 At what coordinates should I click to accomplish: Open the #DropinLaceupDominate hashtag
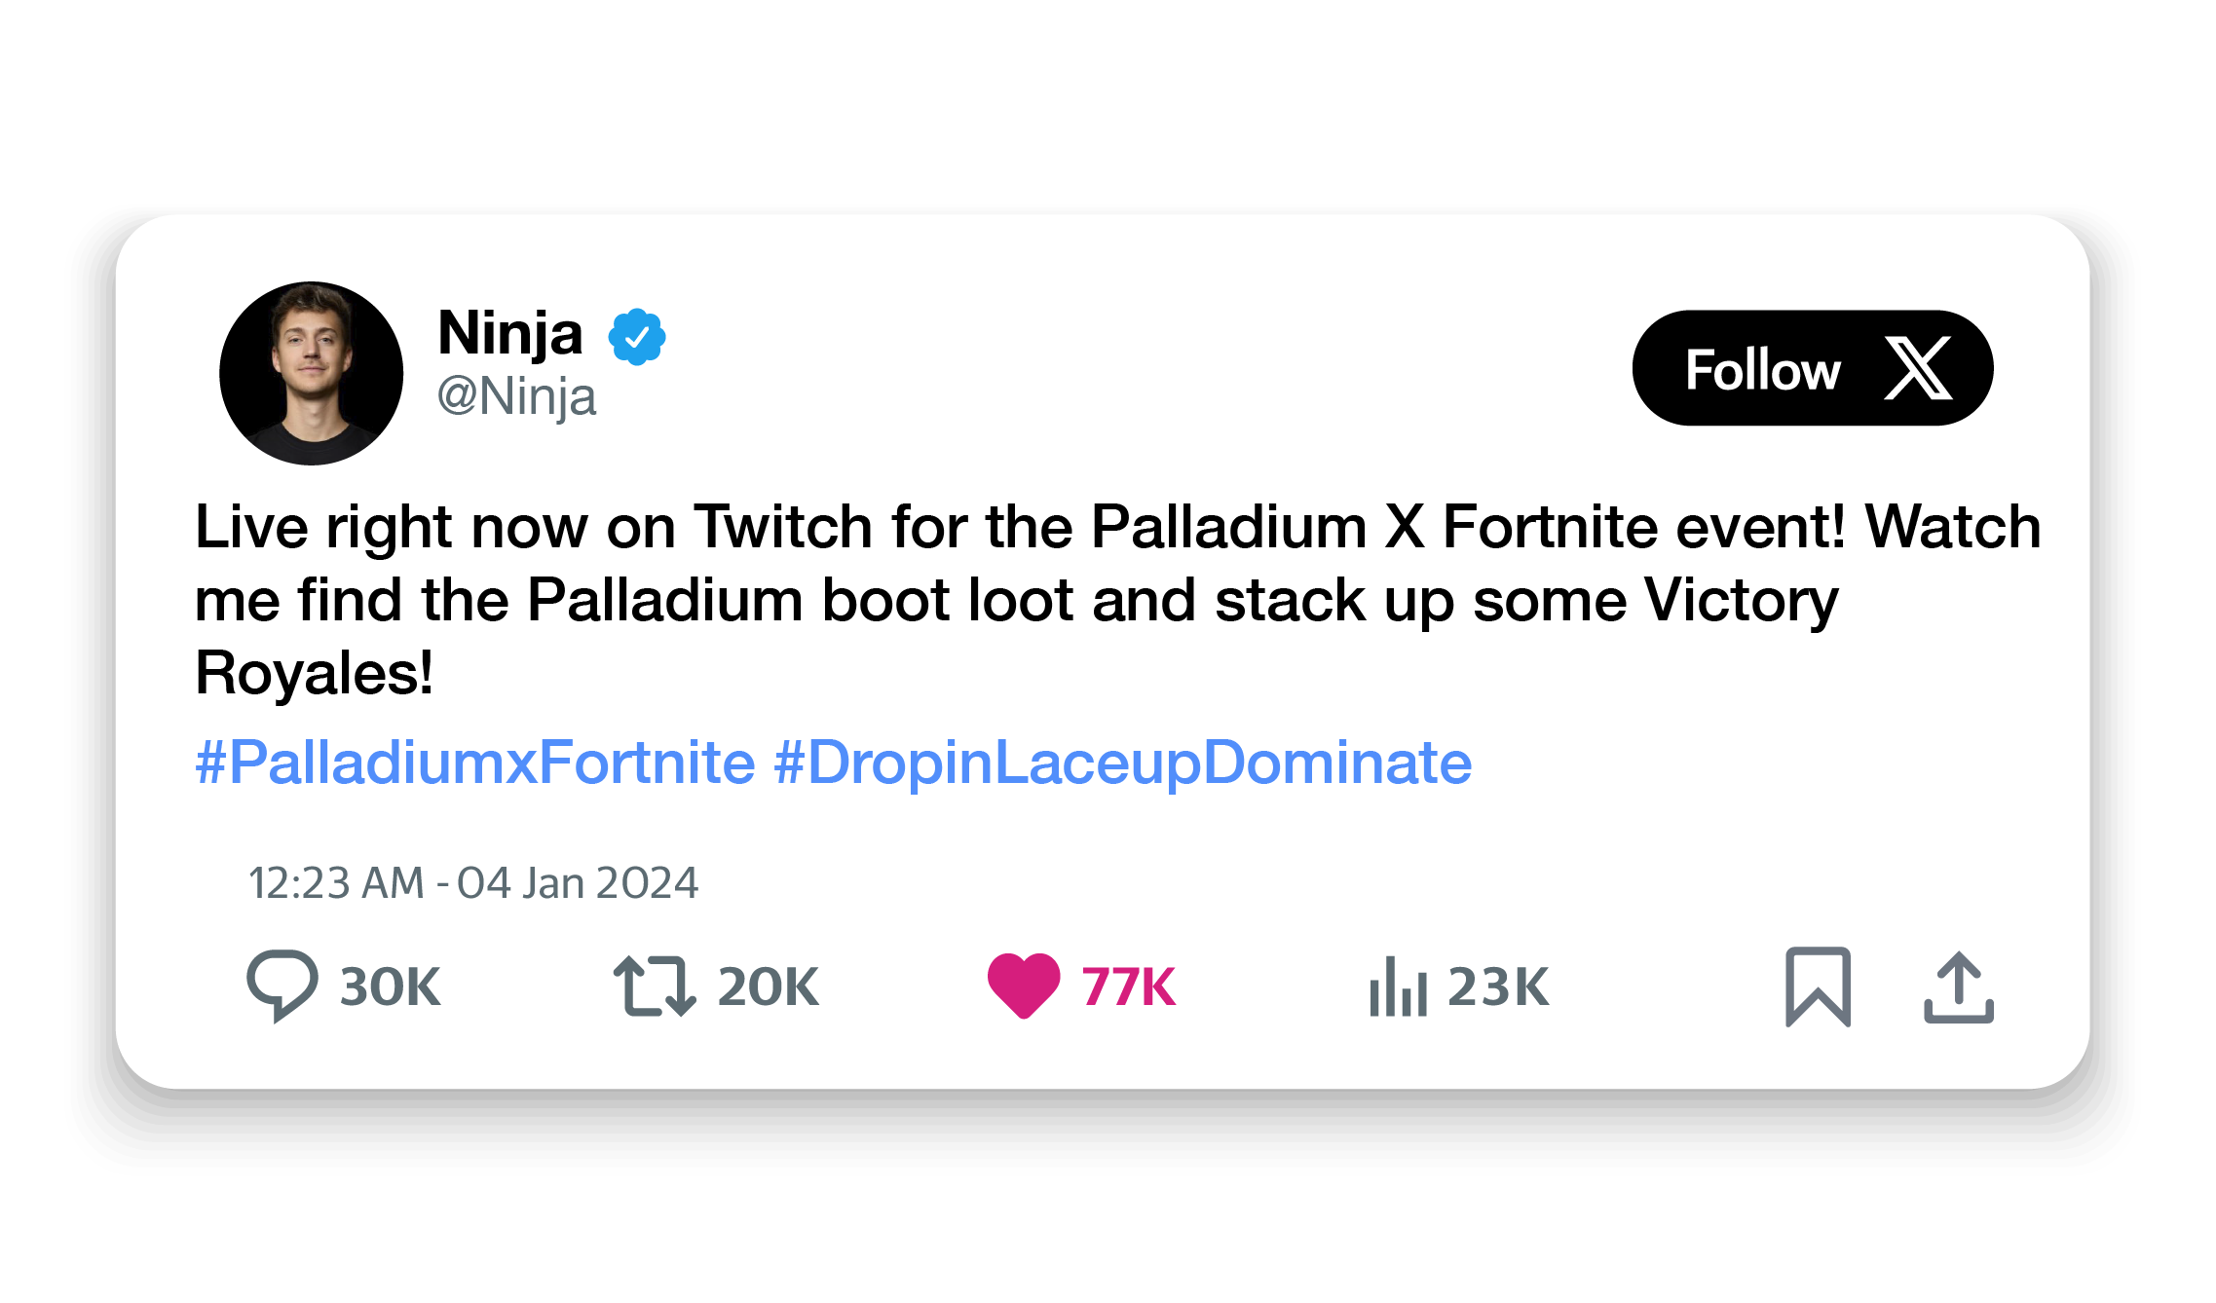click(1123, 762)
